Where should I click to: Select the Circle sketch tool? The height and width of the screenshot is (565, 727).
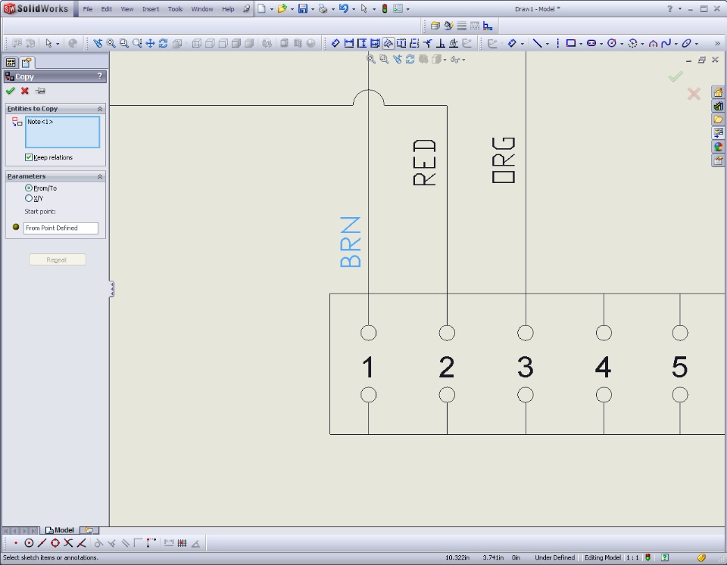tap(612, 43)
